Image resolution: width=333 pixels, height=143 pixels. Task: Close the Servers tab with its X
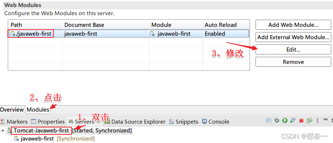click(99, 122)
